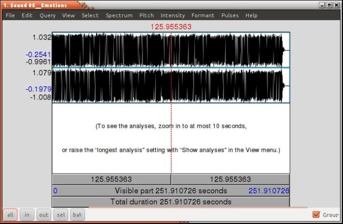Image resolution: width=343 pixels, height=224 pixels.
Task: Click the window title '1. Sound 05__Emotions'
Action: (35, 5)
